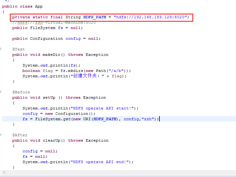Click the line 'public Configuration config = null;'
The image size is (236, 177).
click(56, 38)
